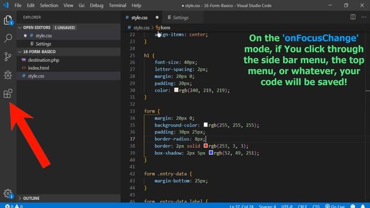Click the unsaved dot on style.css tab
370x208 pixels.
click(157, 17)
